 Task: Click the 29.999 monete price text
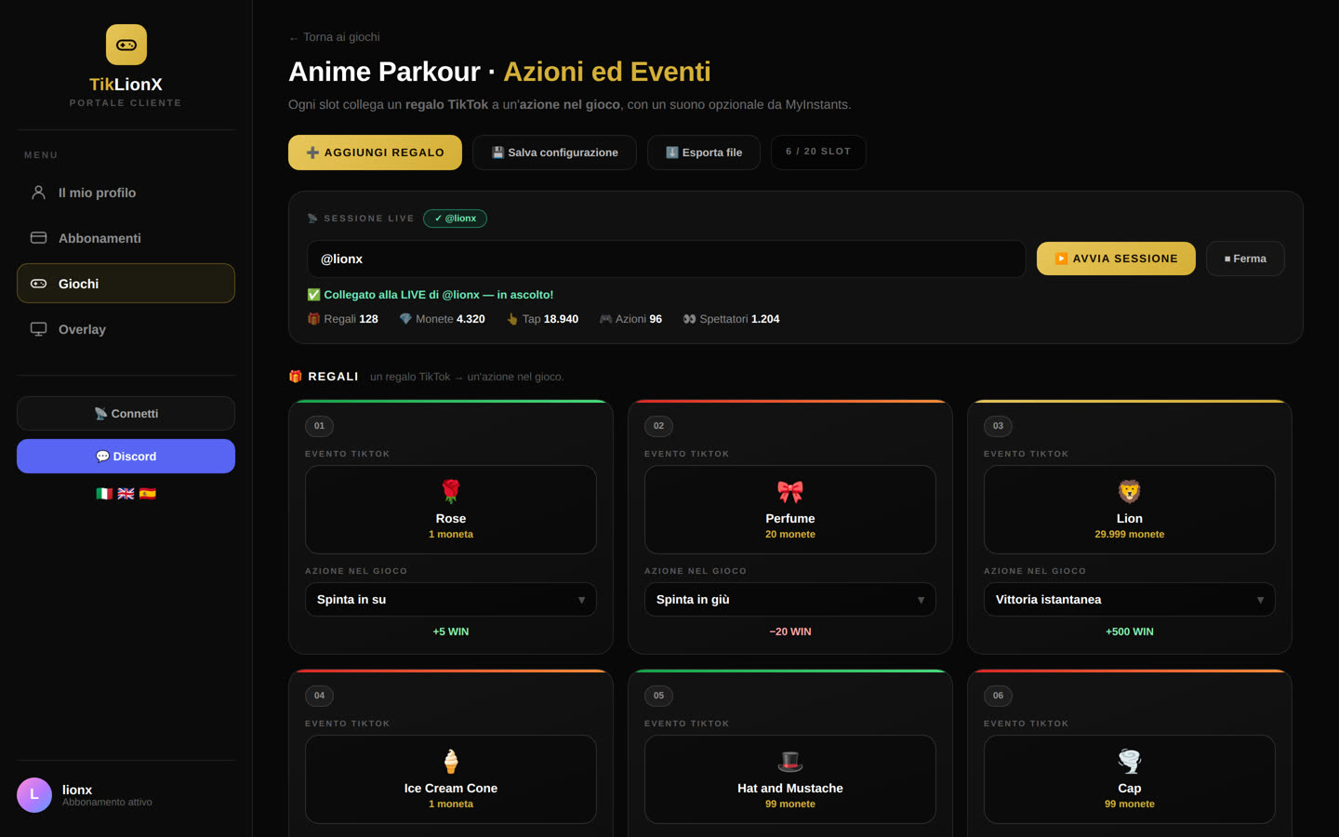pyautogui.click(x=1130, y=535)
